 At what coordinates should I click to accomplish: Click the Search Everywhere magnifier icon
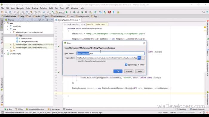click(203, 12)
